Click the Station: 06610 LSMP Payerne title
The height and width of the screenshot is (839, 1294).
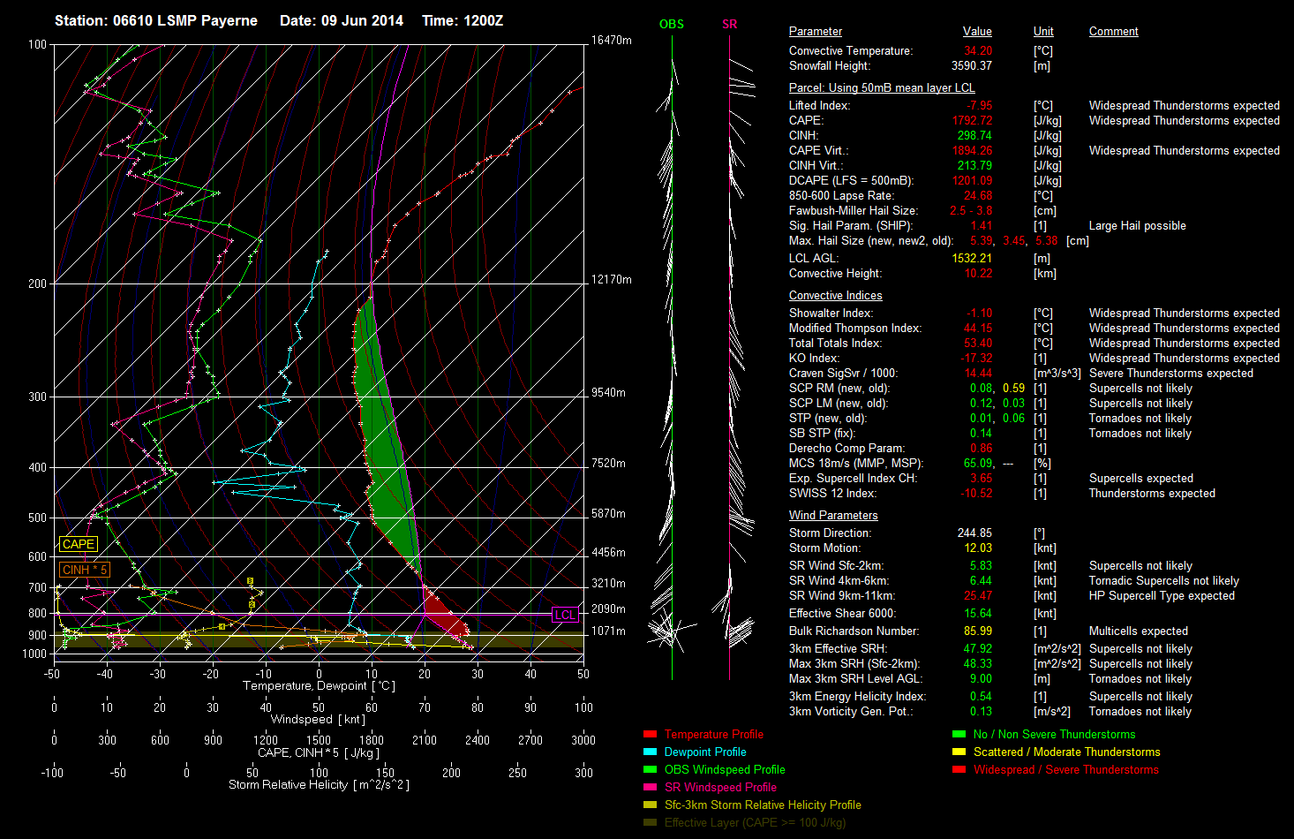(156, 20)
